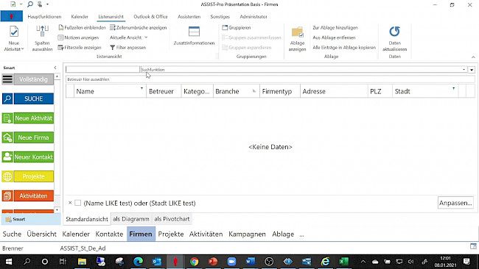
Task: Open the Name column filter dropdown
Action: 141,88
